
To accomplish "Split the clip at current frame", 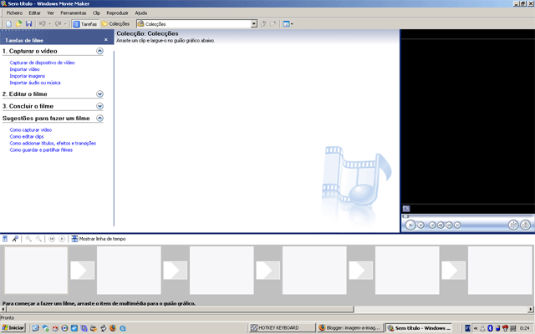I will click(513, 225).
